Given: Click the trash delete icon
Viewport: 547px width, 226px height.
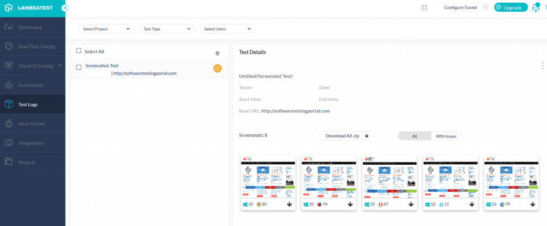Looking at the screenshot, I should (x=217, y=53).
